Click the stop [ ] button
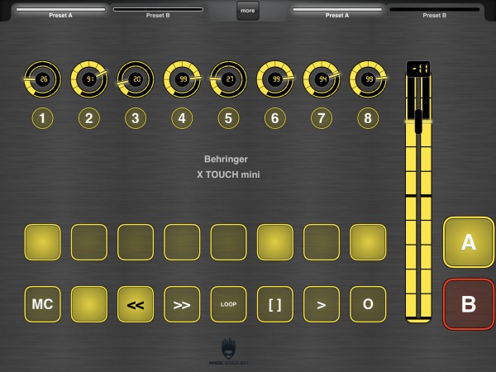Image resolution: width=496 pixels, height=372 pixels. [275, 304]
